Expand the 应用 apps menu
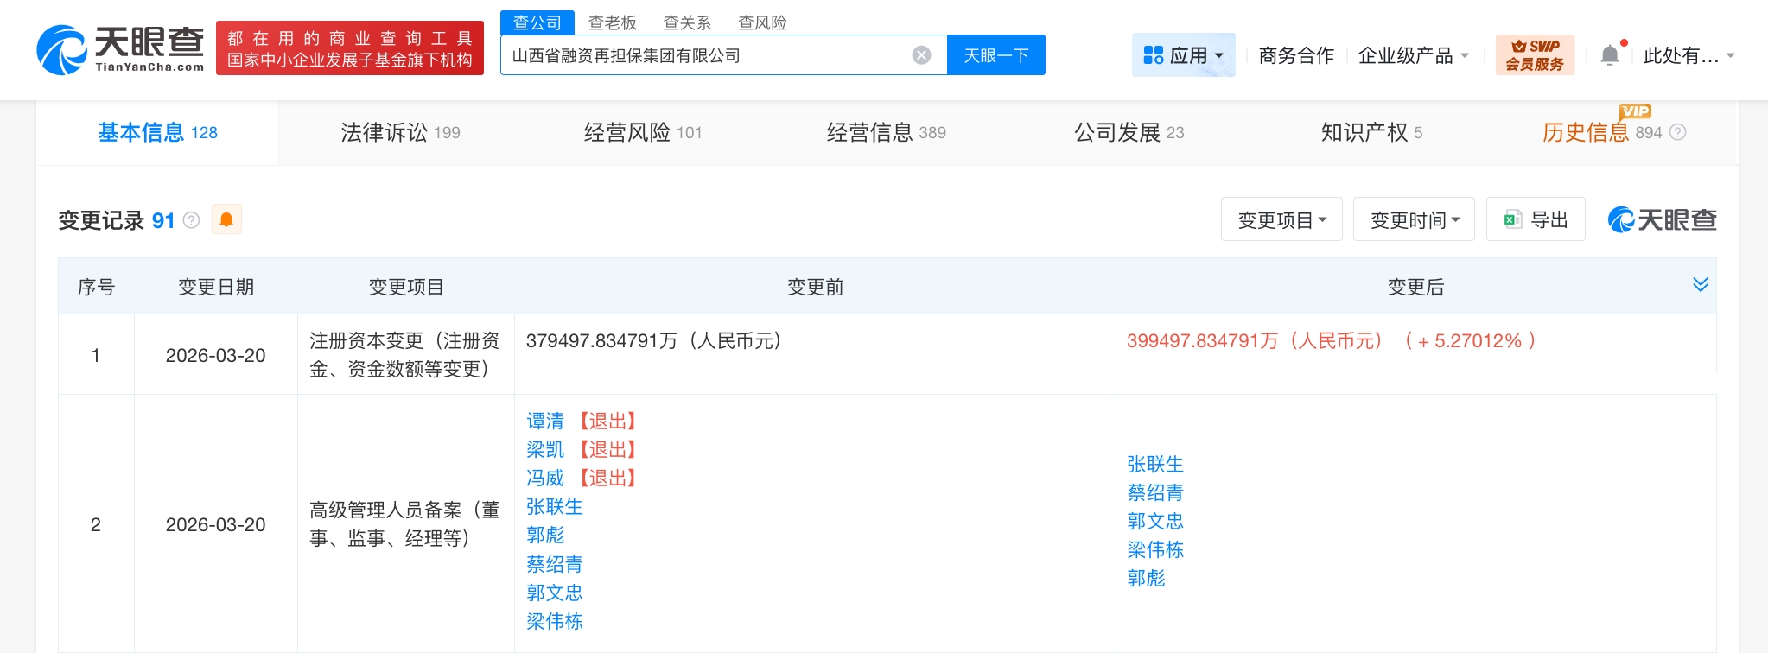Image resolution: width=1768 pixels, height=653 pixels. 1183,55
